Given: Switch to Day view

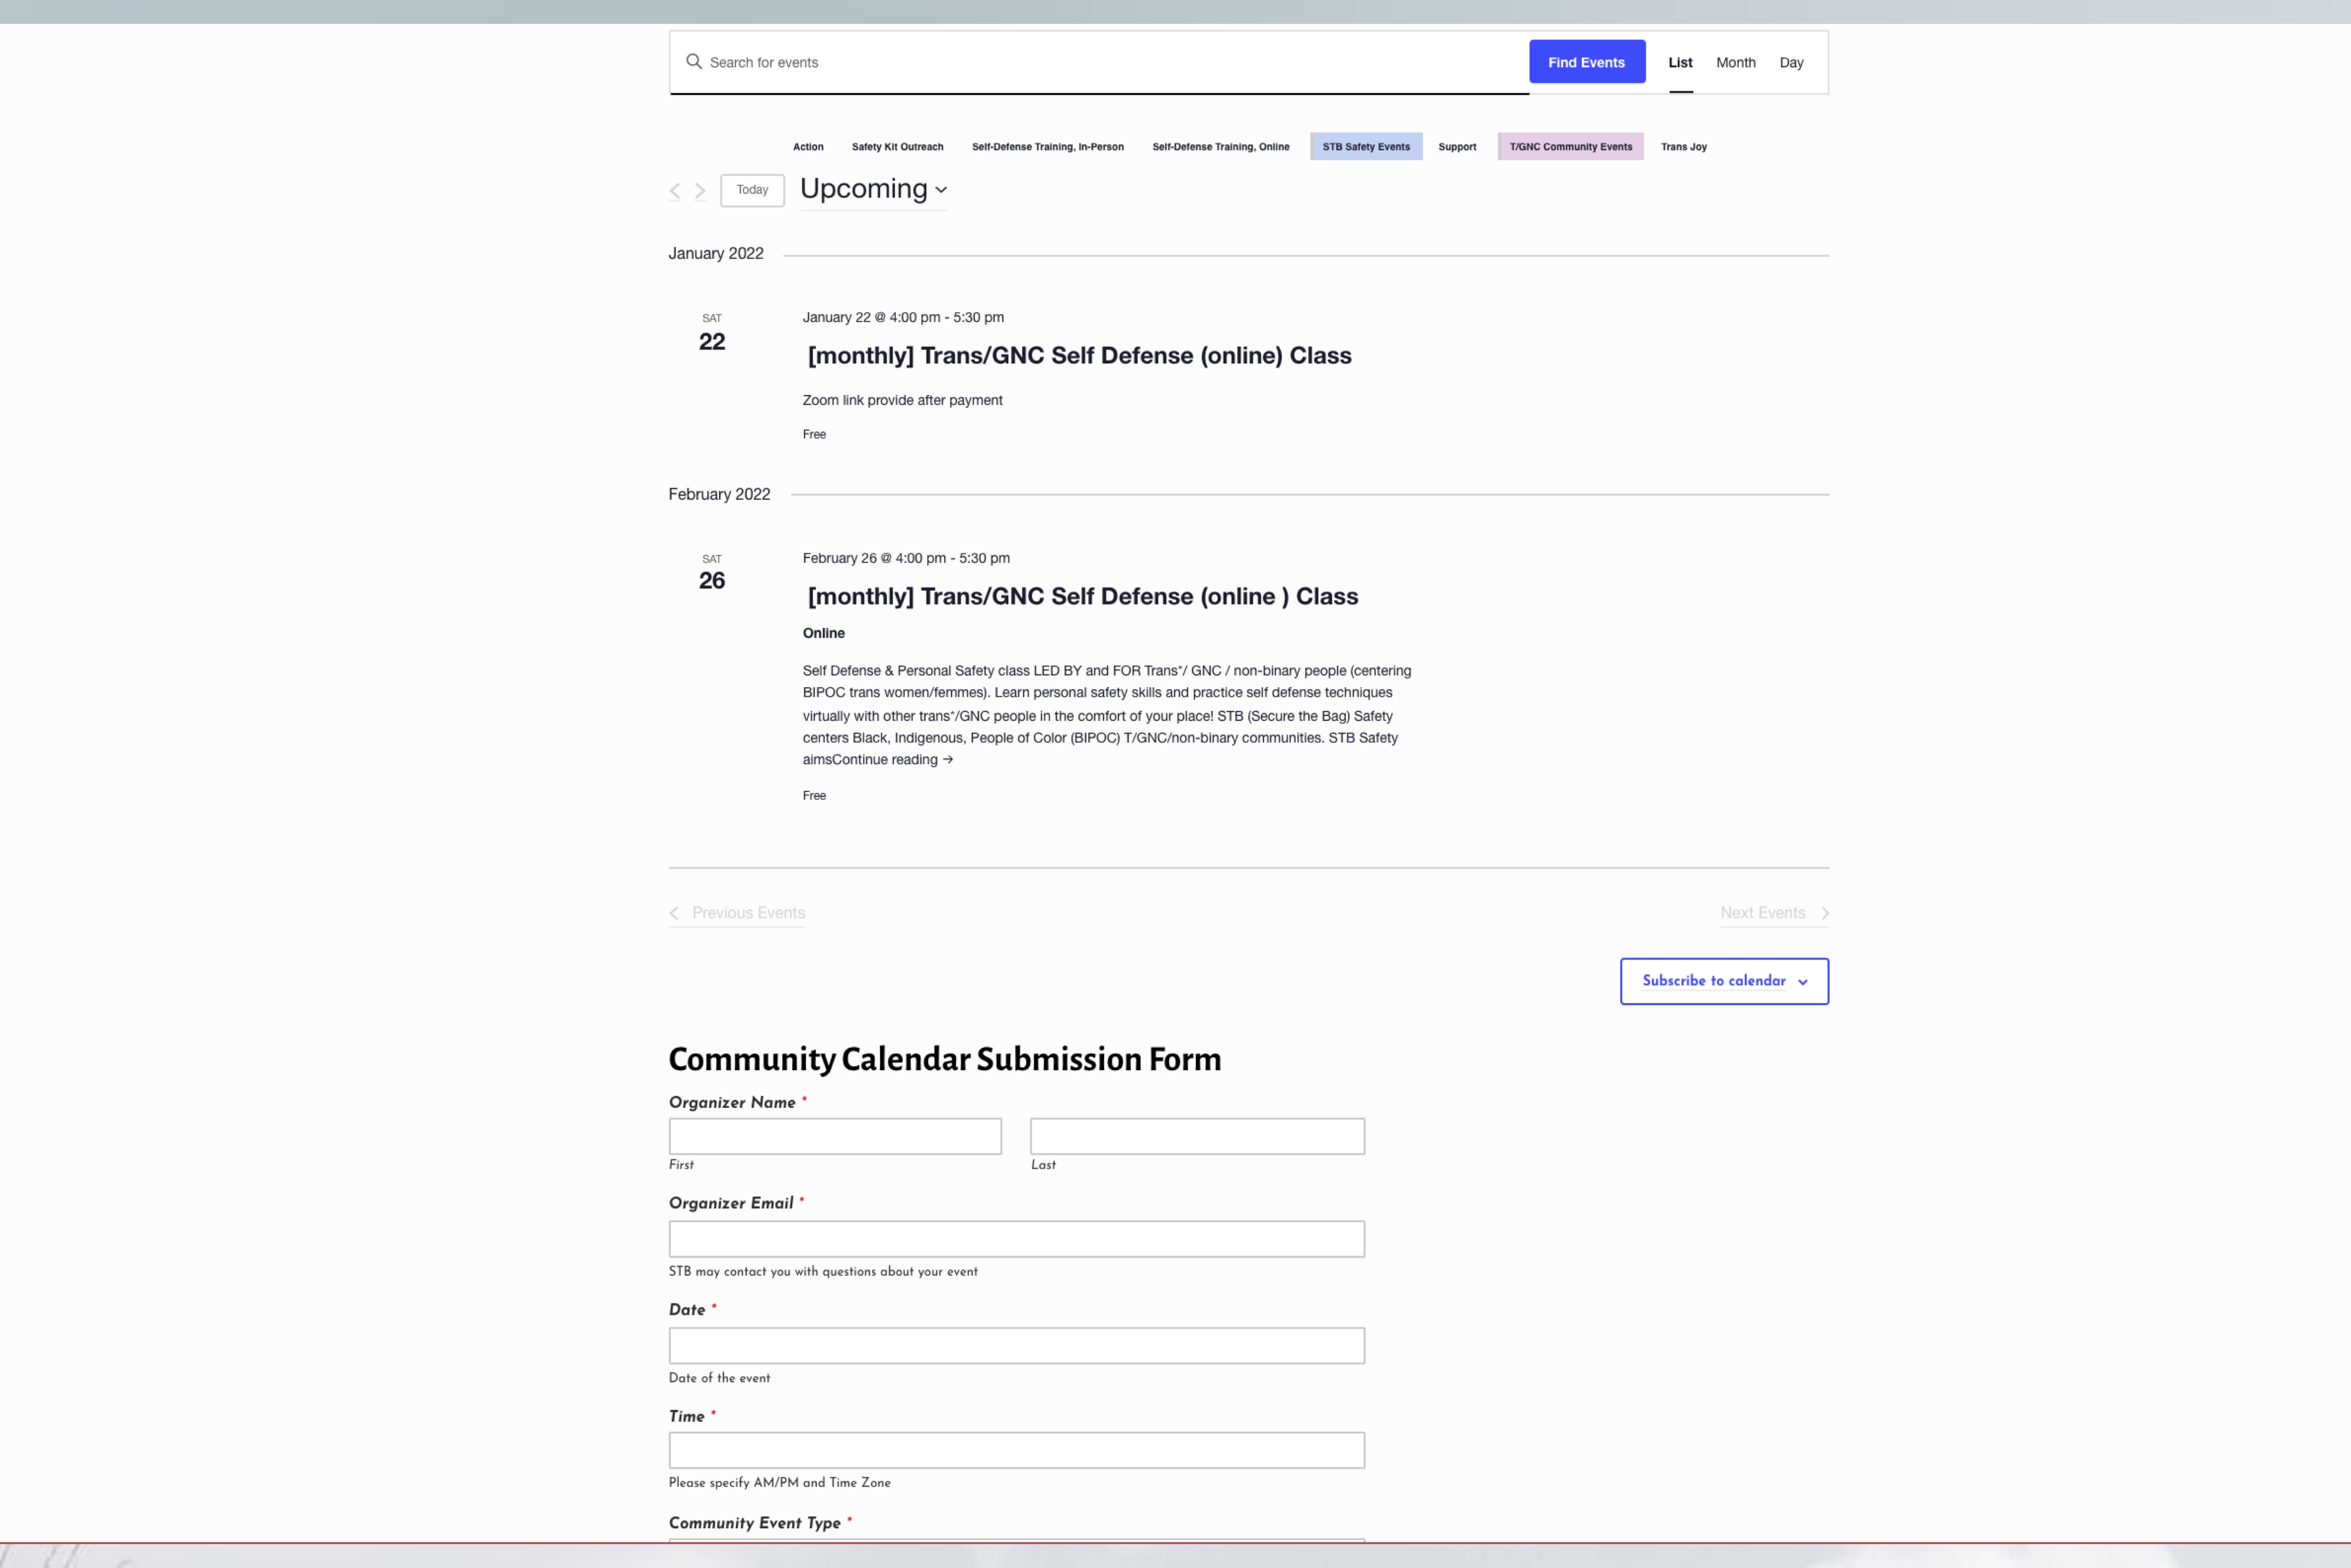Looking at the screenshot, I should click(1791, 62).
